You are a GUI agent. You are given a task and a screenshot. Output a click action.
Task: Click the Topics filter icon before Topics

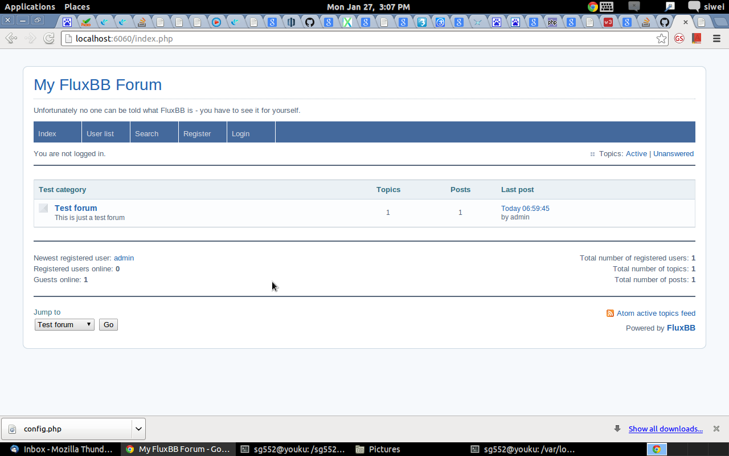(592, 154)
